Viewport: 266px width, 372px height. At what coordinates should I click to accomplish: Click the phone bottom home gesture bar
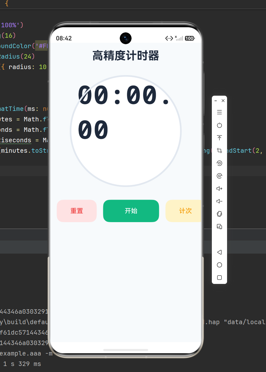coord(126,350)
